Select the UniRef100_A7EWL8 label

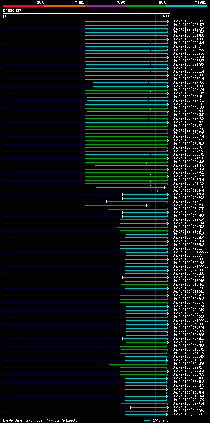pos(189,274)
